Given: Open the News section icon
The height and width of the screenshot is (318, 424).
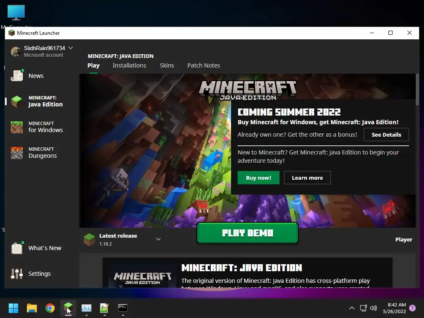Looking at the screenshot, I should tap(17, 75).
